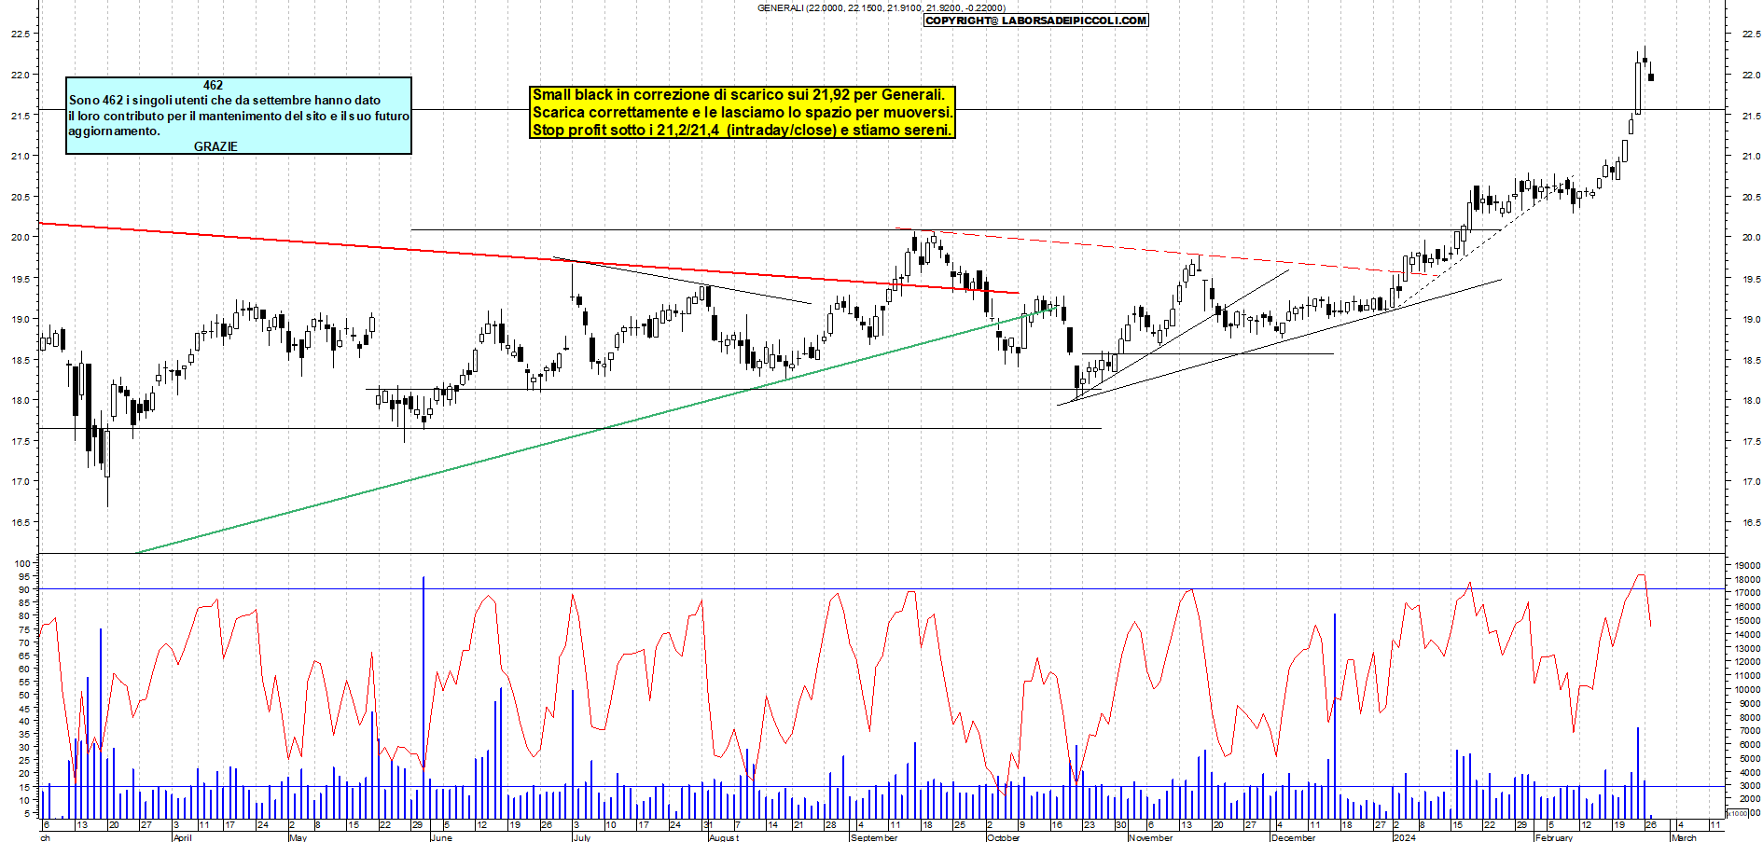Viewport: 1763px width, 842px height.
Task: Click the March label on the time axis
Action: click(1684, 837)
